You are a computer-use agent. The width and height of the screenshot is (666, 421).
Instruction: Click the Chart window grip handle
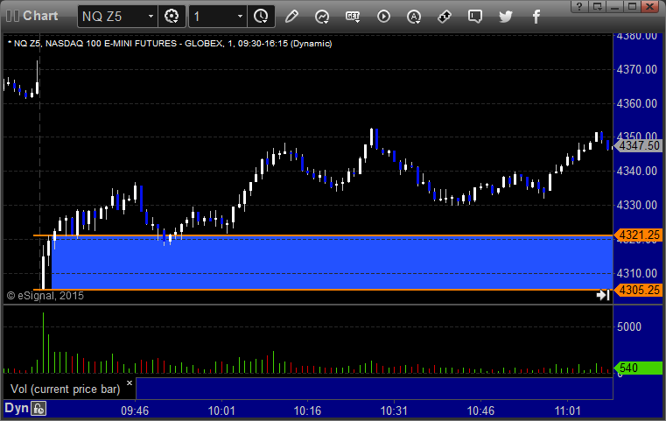coord(12,16)
